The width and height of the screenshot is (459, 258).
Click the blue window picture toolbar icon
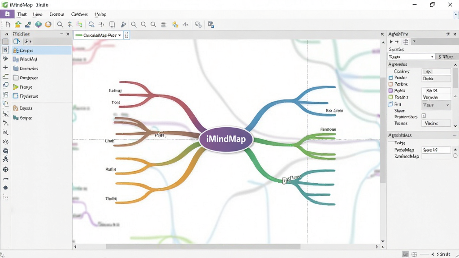click(x=211, y=25)
